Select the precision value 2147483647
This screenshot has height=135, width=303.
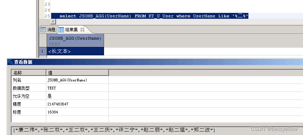(x=58, y=104)
